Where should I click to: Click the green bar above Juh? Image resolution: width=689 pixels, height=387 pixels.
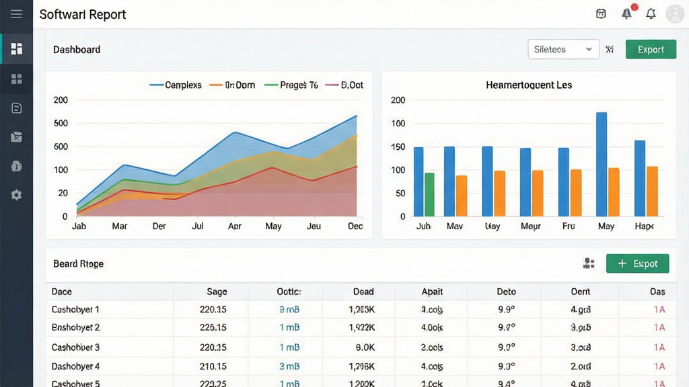429,194
